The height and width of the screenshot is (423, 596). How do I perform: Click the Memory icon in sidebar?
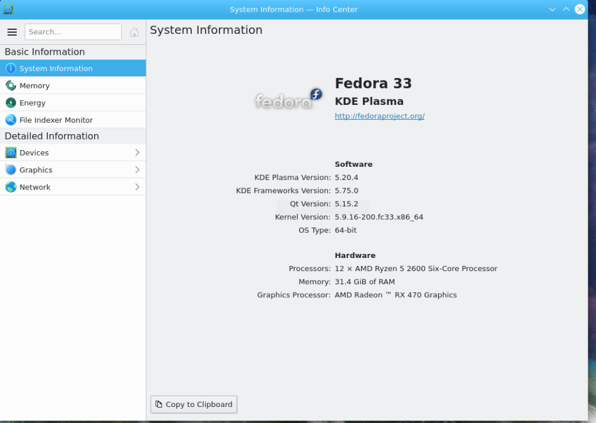(x=11, y=86)
